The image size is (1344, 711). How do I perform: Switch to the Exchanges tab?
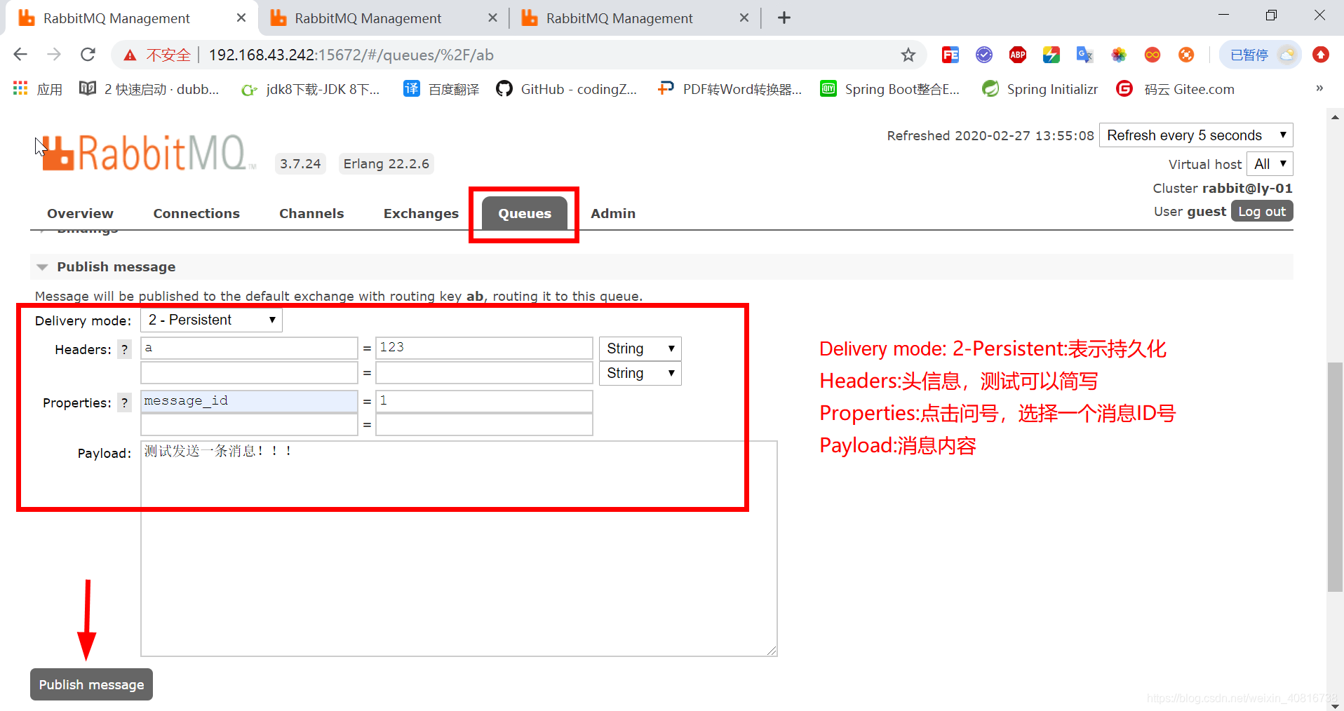tap(421, 213)
